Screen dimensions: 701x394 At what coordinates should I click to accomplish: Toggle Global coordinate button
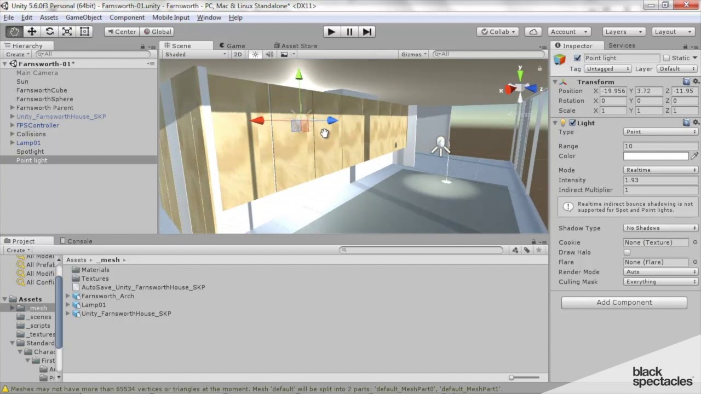point(157,32)
